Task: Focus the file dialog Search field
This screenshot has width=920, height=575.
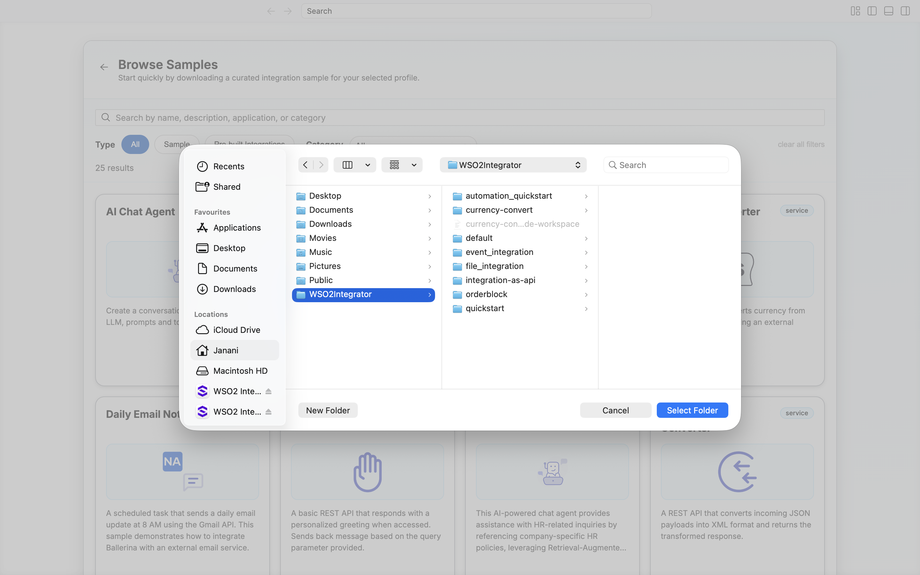Action: [666, 165]
